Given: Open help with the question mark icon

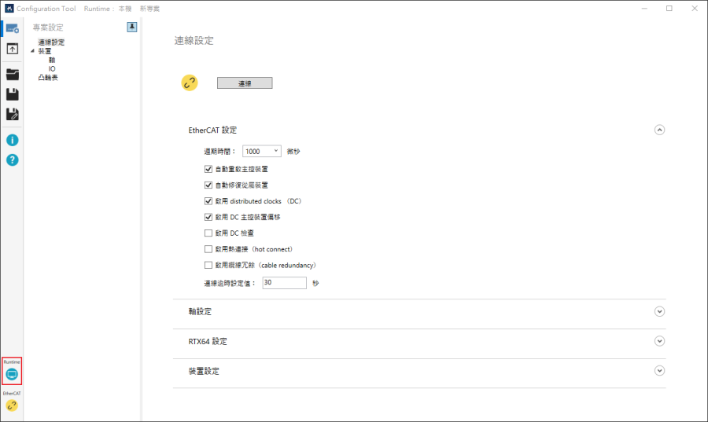Looking at the screenshot, I should [x=12, y=160].
